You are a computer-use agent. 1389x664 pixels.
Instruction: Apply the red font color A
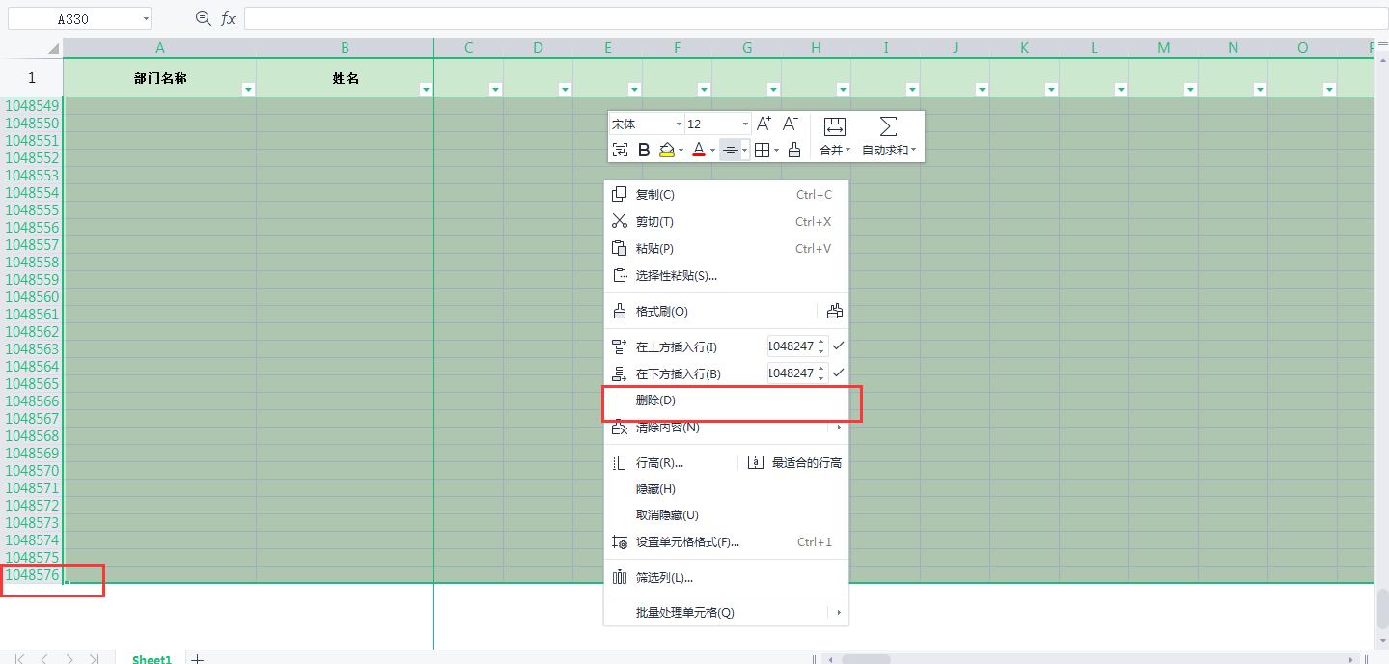pos(699,150)
